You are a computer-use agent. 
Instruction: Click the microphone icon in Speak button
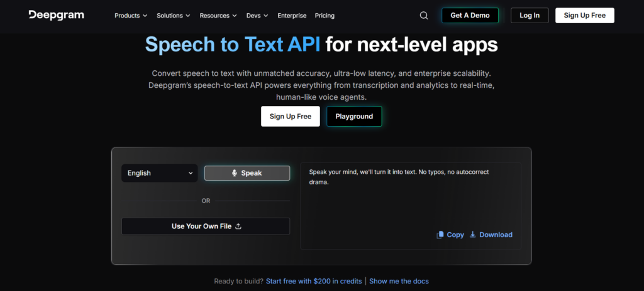point(235,173)
